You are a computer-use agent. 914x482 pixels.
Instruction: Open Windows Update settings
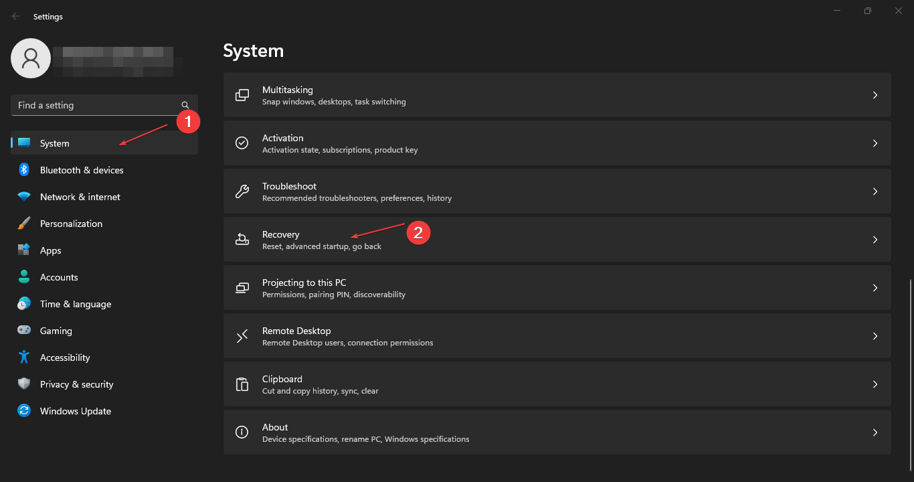104,411
